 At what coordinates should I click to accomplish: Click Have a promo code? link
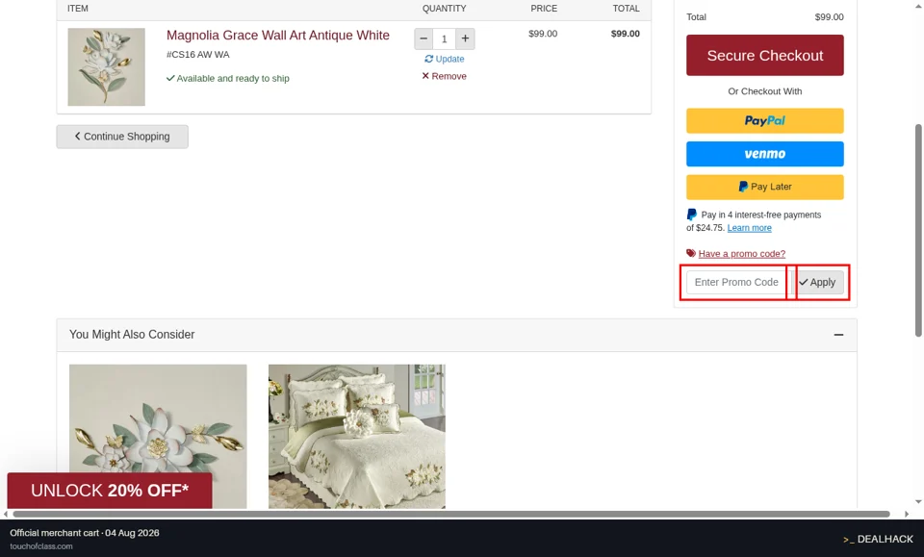point(742,254)
